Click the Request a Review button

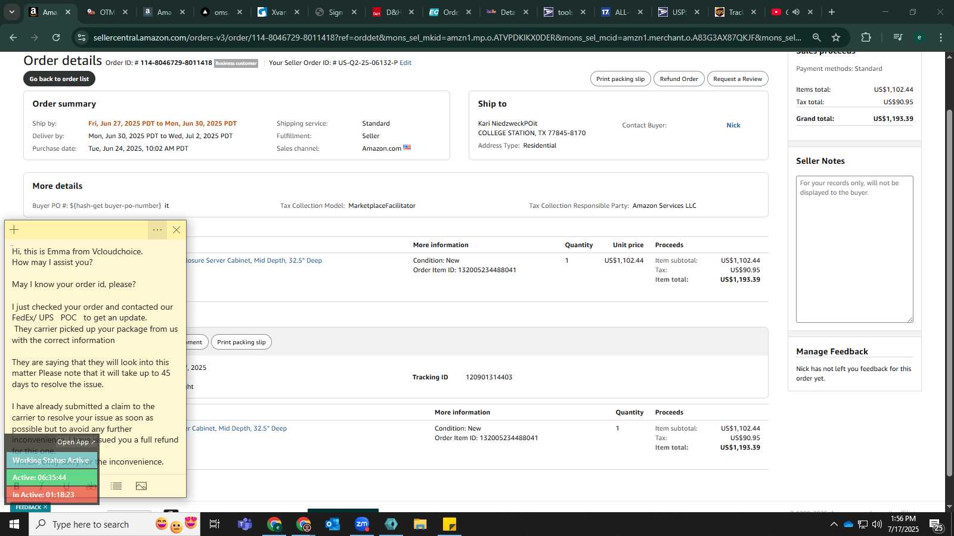tap(738, 79)
